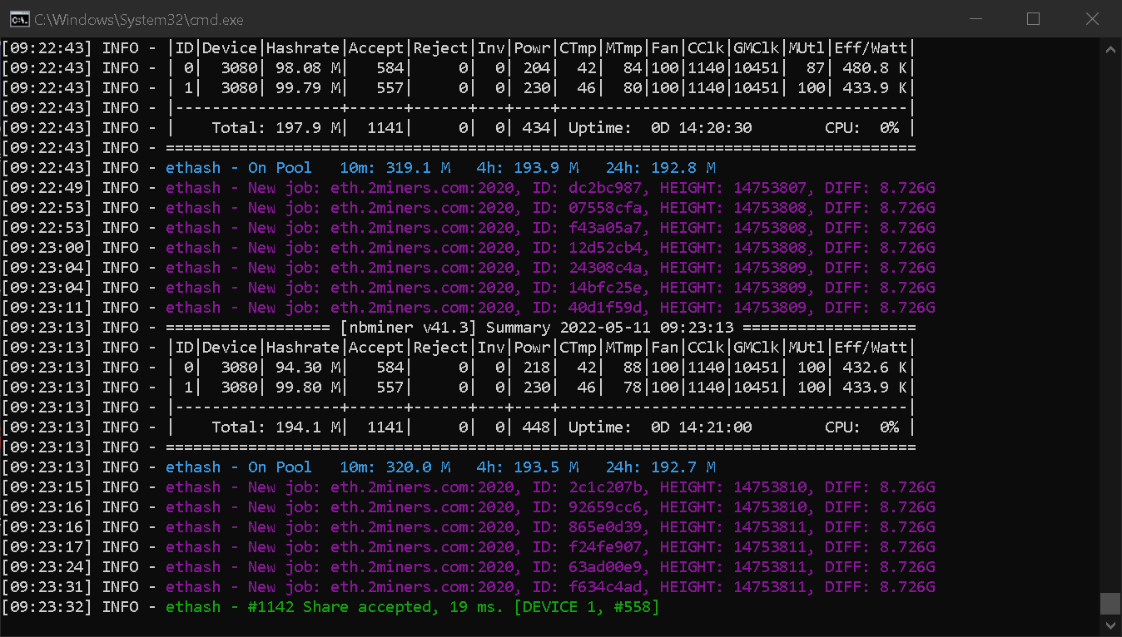Click the total power value 448

coord(537,427)
